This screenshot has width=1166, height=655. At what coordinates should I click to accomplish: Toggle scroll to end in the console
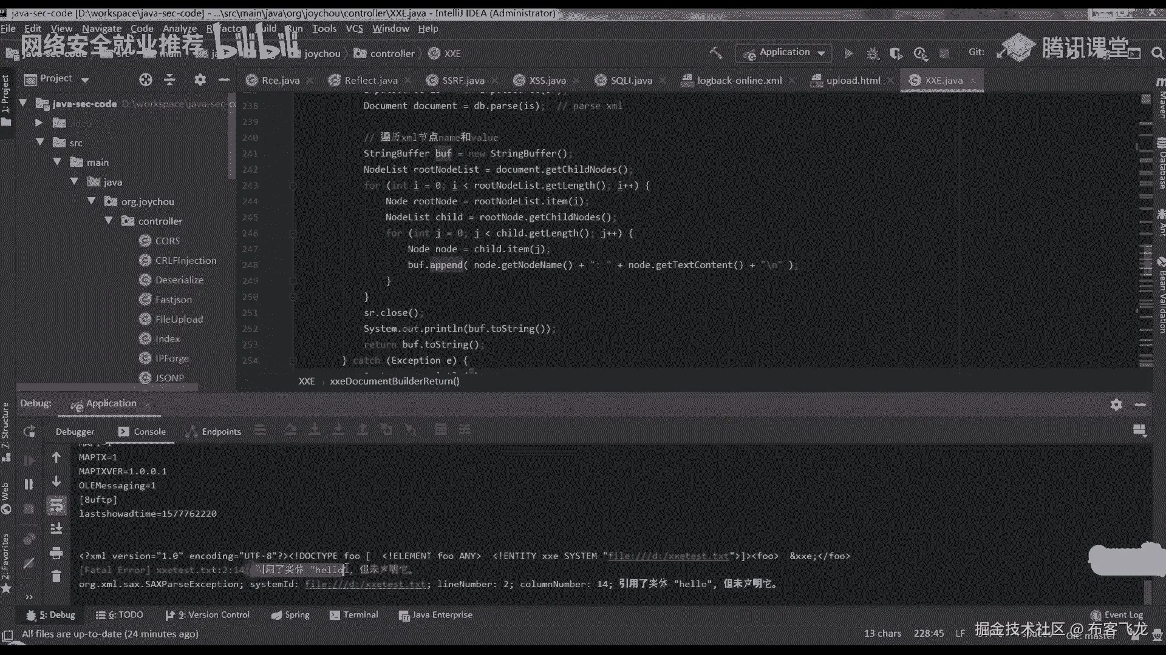pyautogui.click(x=56, y=528)
